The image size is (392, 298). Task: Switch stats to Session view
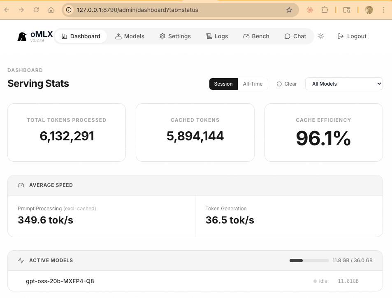tap(223, 84)
